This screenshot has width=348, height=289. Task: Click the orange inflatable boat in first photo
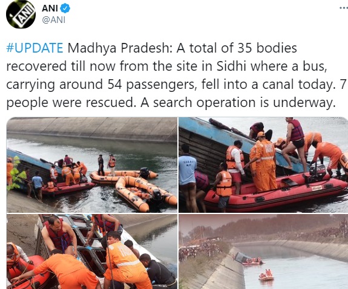click(145, 193)
